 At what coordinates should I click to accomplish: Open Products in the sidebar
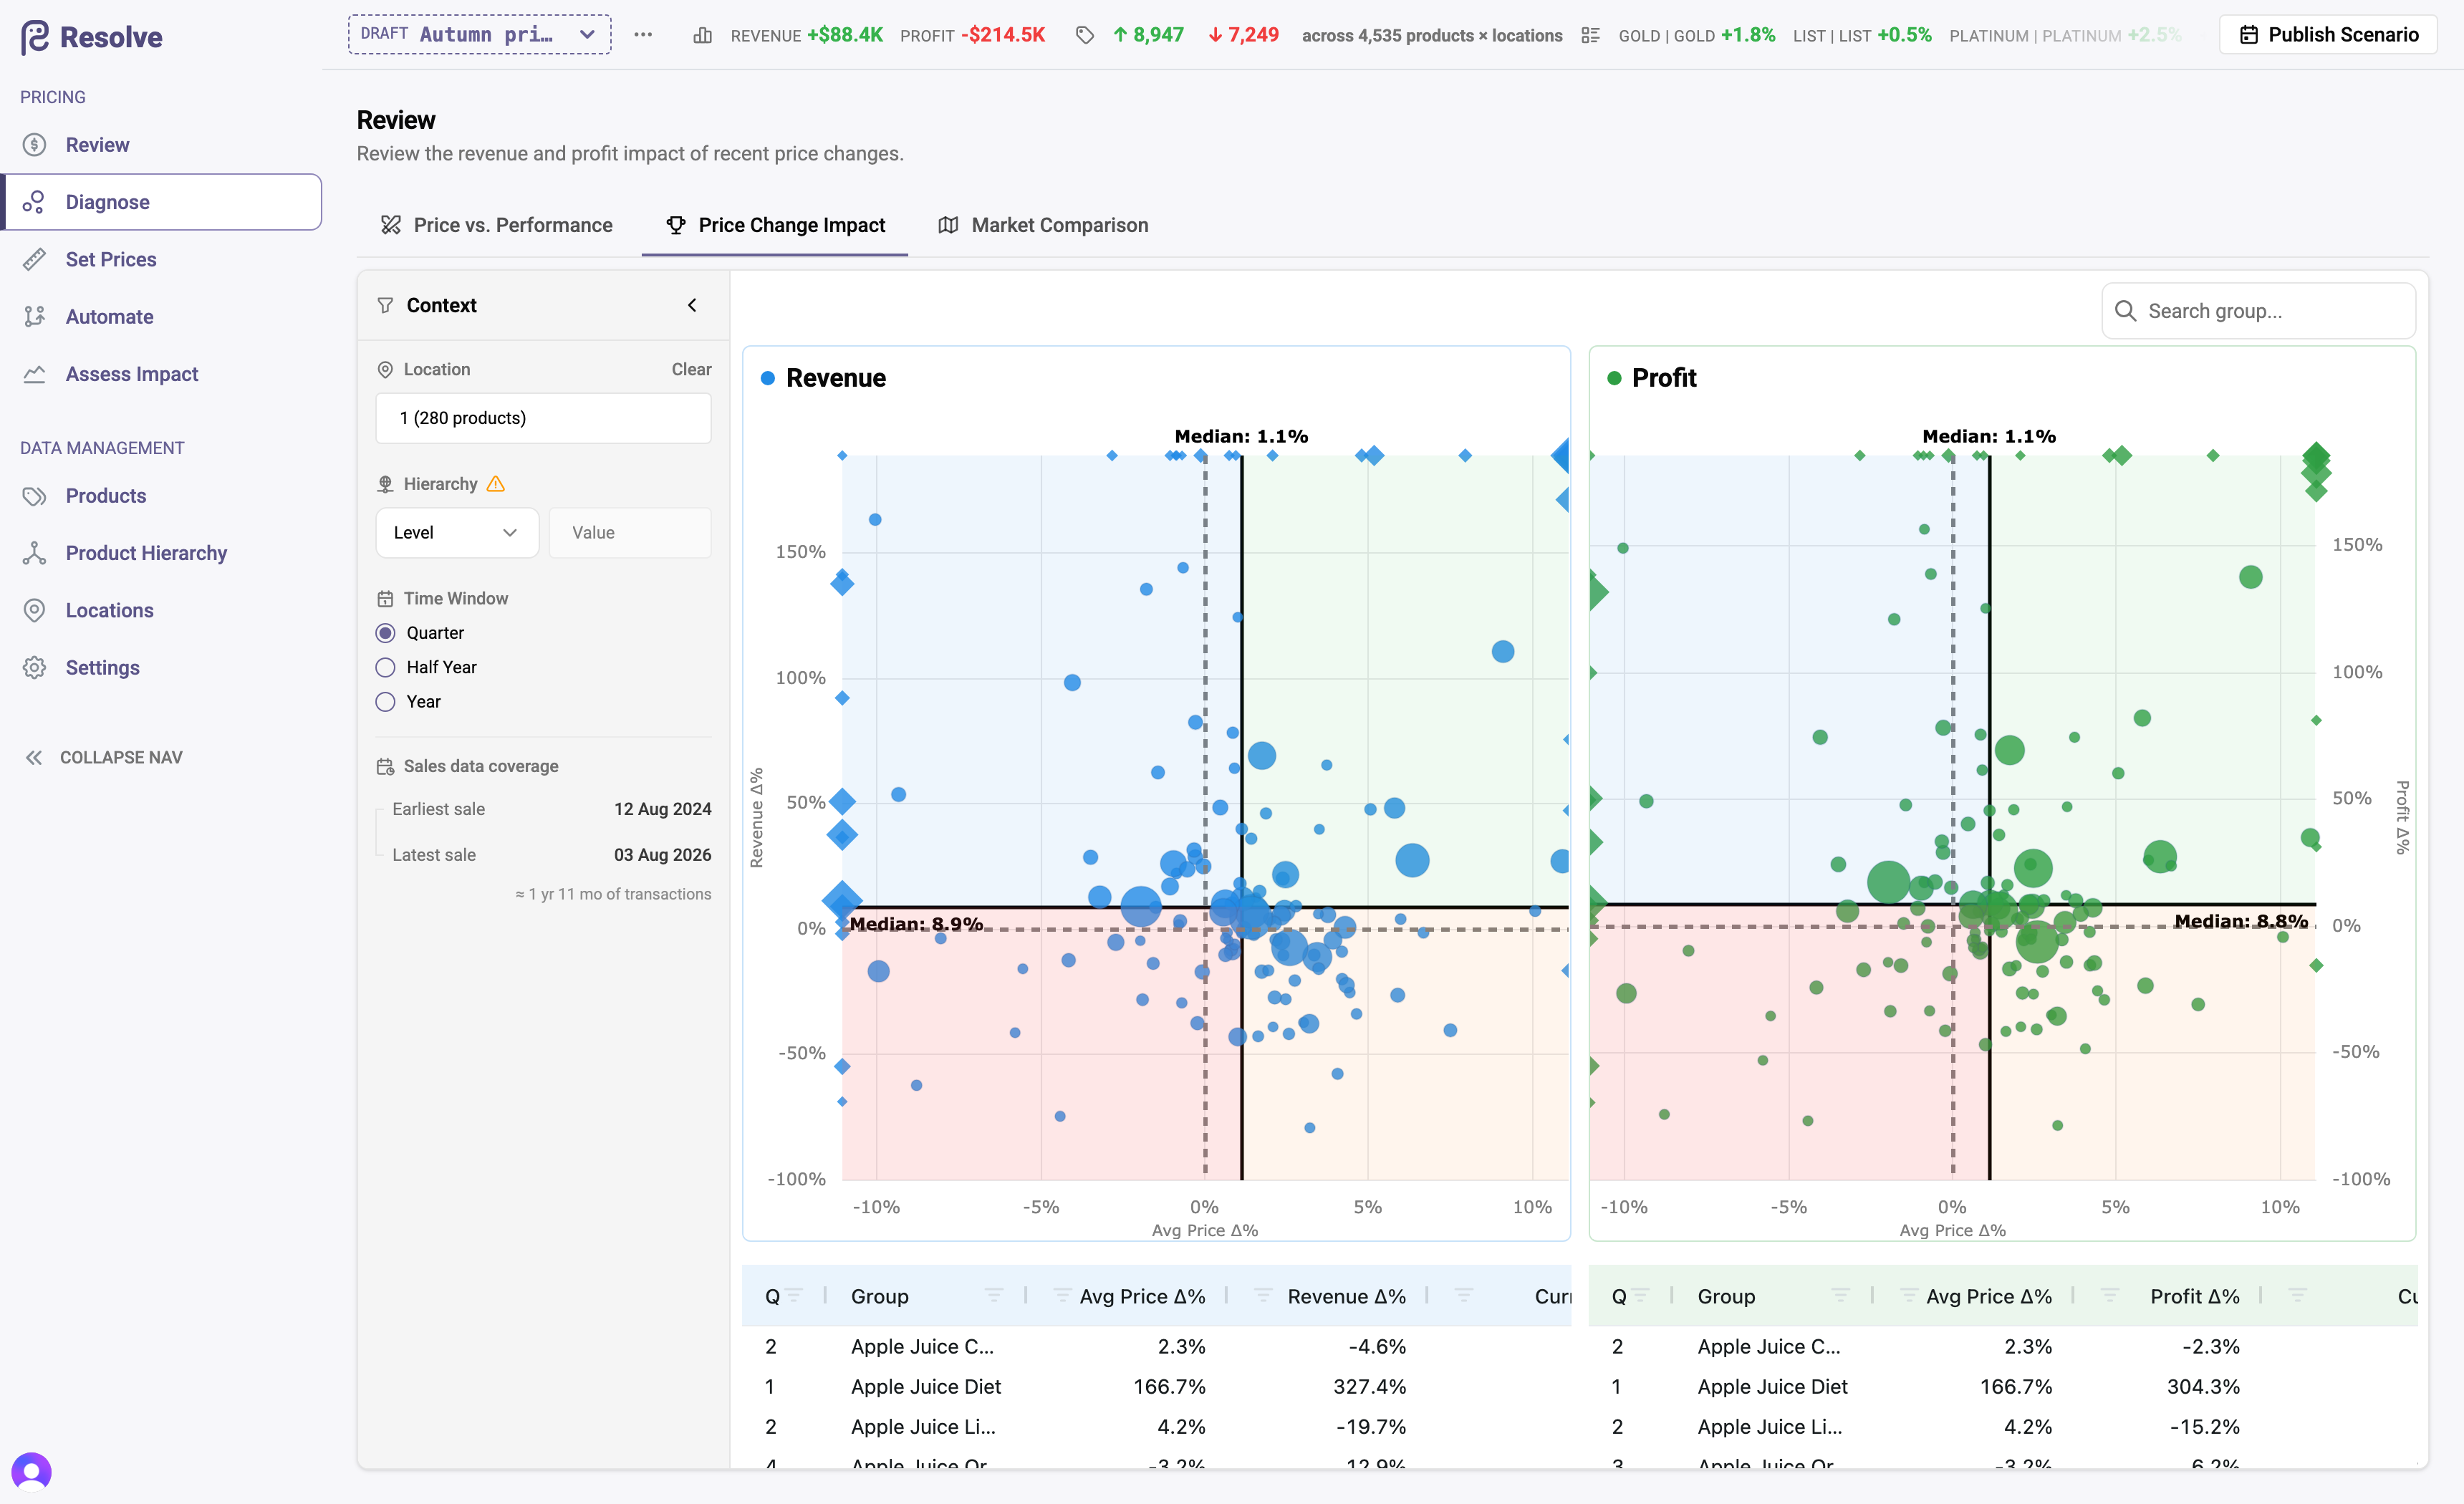[161, 496]
